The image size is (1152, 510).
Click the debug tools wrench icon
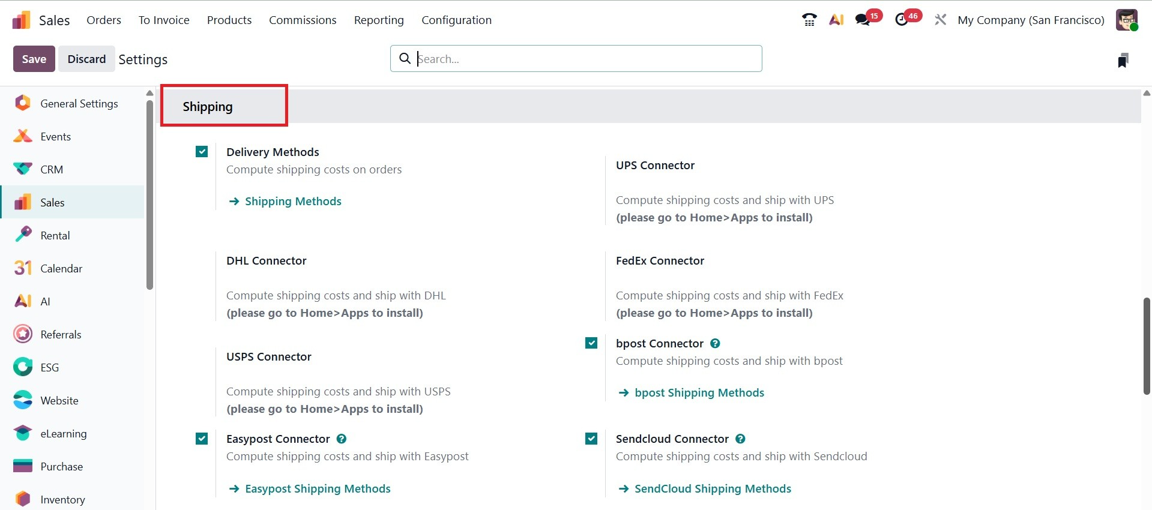click(x=940, y=20)
